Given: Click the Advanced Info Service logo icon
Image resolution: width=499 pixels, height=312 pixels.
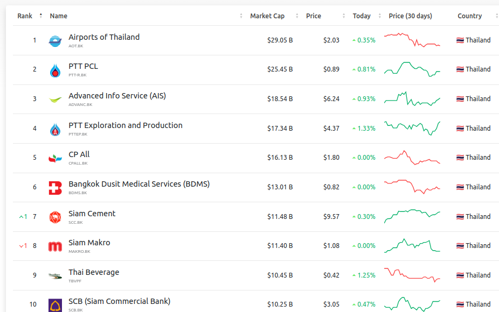Looking at the screenshot, I should pyautogui.click(x=55, y=100).
